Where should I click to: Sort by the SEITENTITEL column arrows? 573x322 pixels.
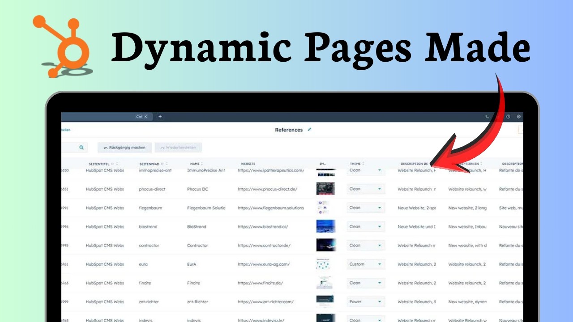tap(117, 164)
